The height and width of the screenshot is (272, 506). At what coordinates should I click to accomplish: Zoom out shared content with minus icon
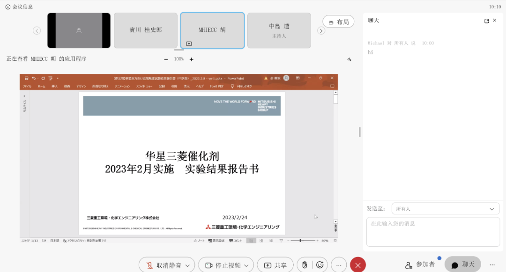pyautogui.click(x=166, y=59)
